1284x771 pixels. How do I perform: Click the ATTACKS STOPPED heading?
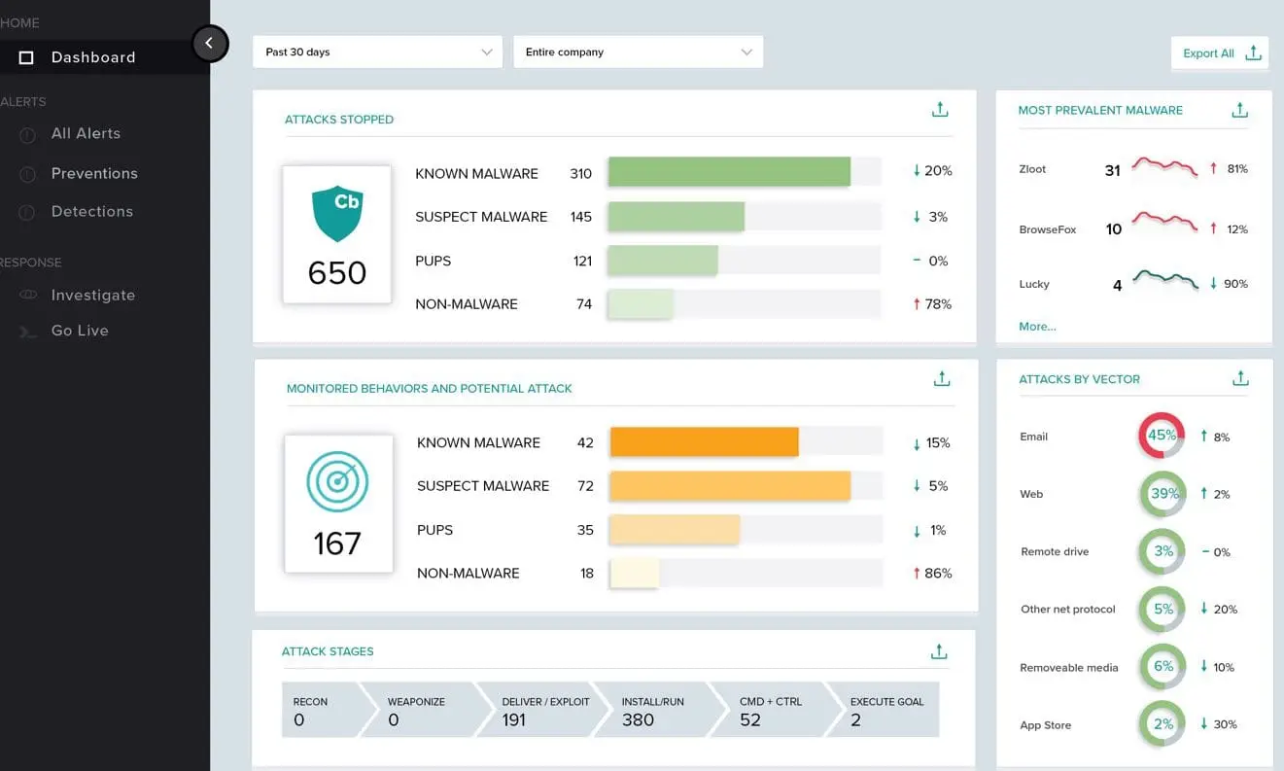click(x=339, y=120)
